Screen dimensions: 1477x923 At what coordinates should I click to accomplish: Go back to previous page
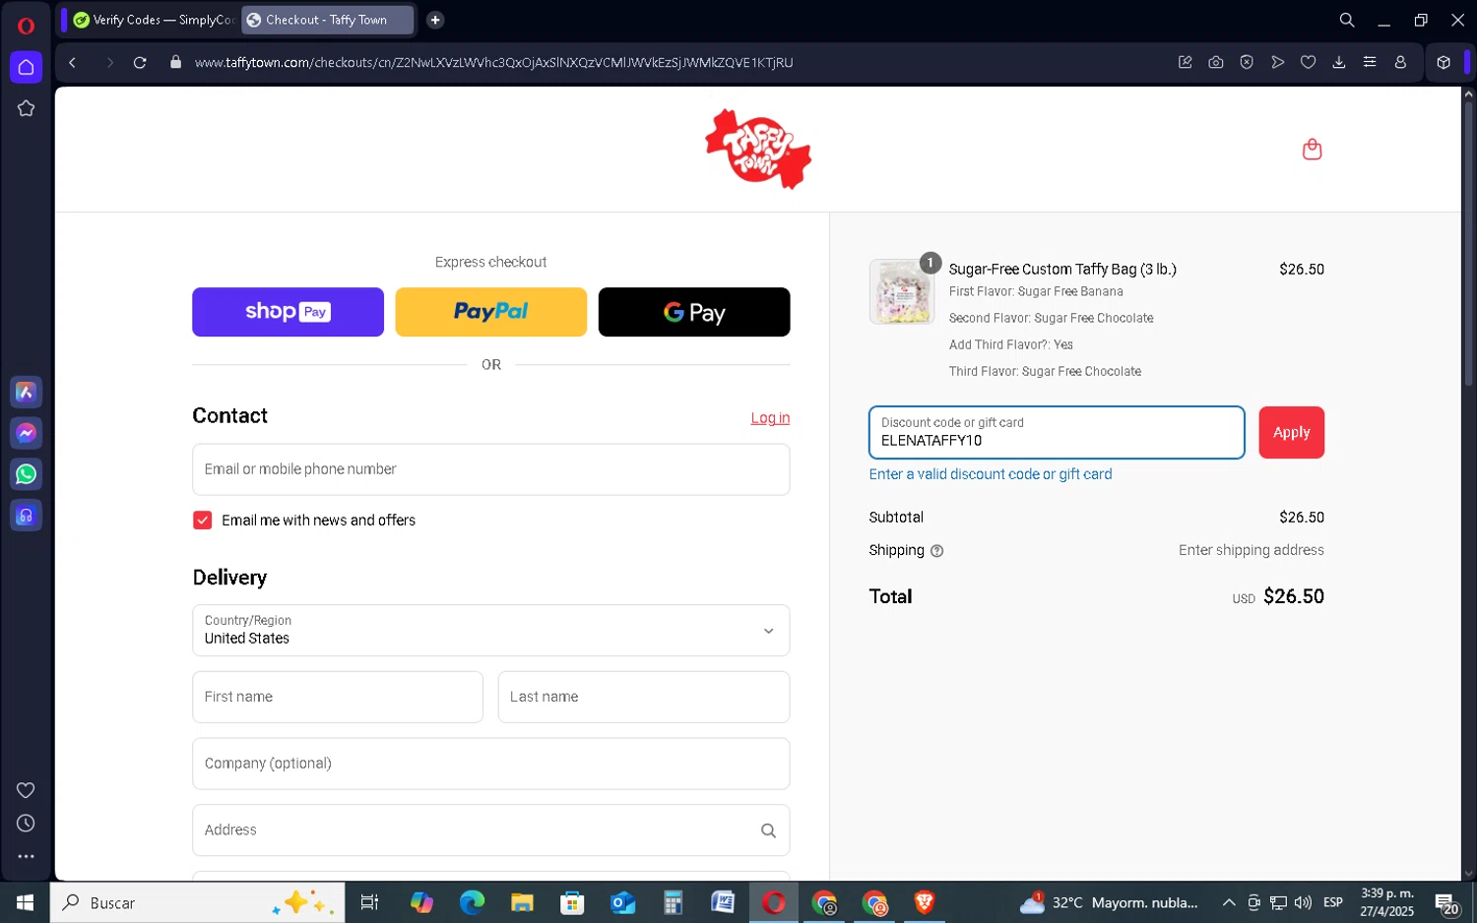pyautogui.click(x=72, y=62)
